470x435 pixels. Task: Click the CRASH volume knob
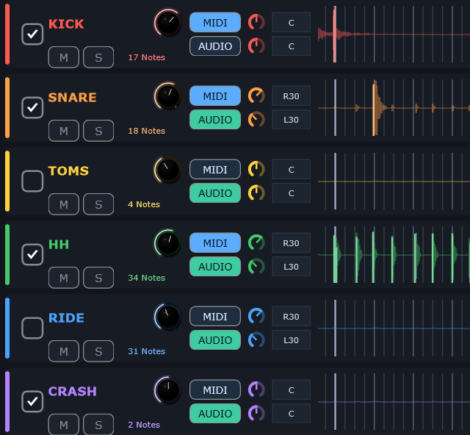[168, 390]
